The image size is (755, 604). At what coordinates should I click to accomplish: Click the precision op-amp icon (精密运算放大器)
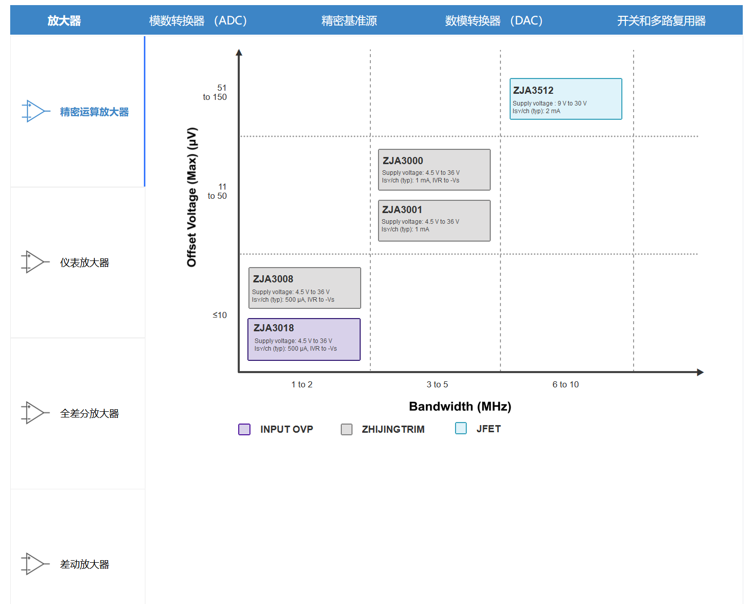click(35, 111)
